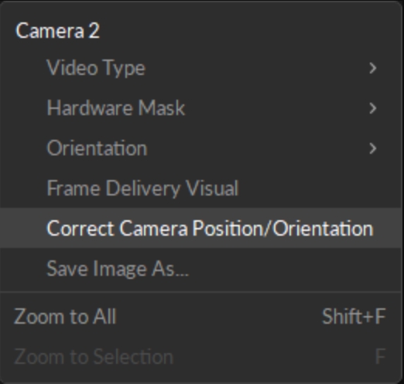The width and height of the screenshot is (404, 384).
Task: Click the word Type in Video Type
Action: click(x=122, y=68)
